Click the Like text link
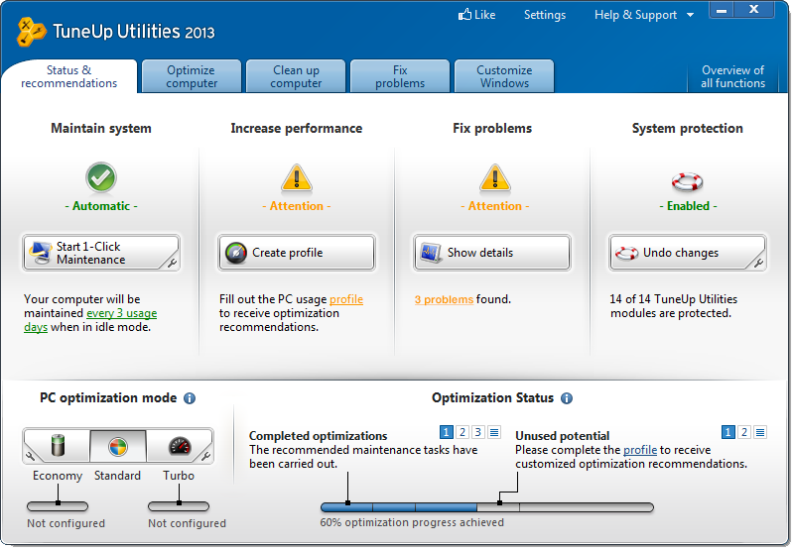Screen dimensions: 792x548 pos(485,15)
